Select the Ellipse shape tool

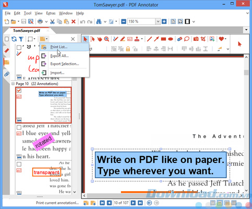click(x=171, y=39)
